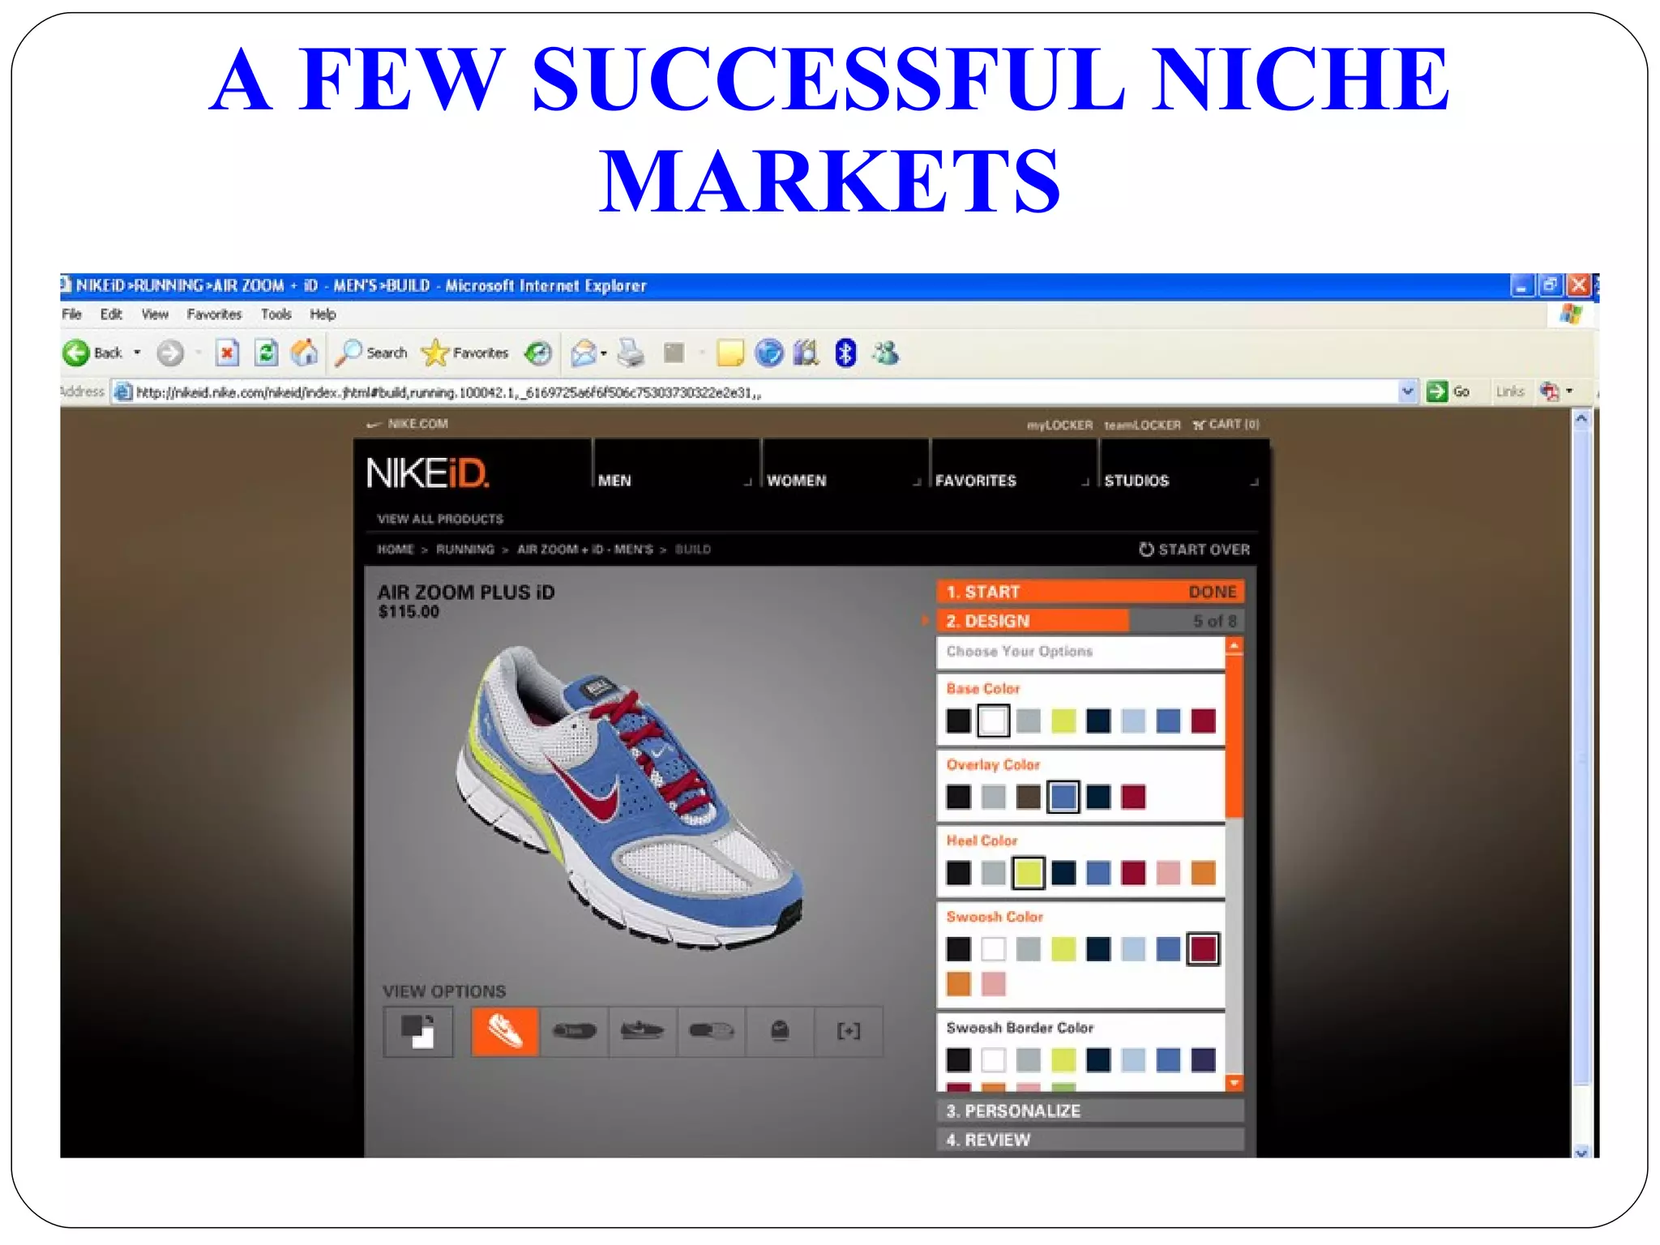1660x1245 pixels.
Task: Click the blue globe toolbar icon
Action: click(768, 353)
